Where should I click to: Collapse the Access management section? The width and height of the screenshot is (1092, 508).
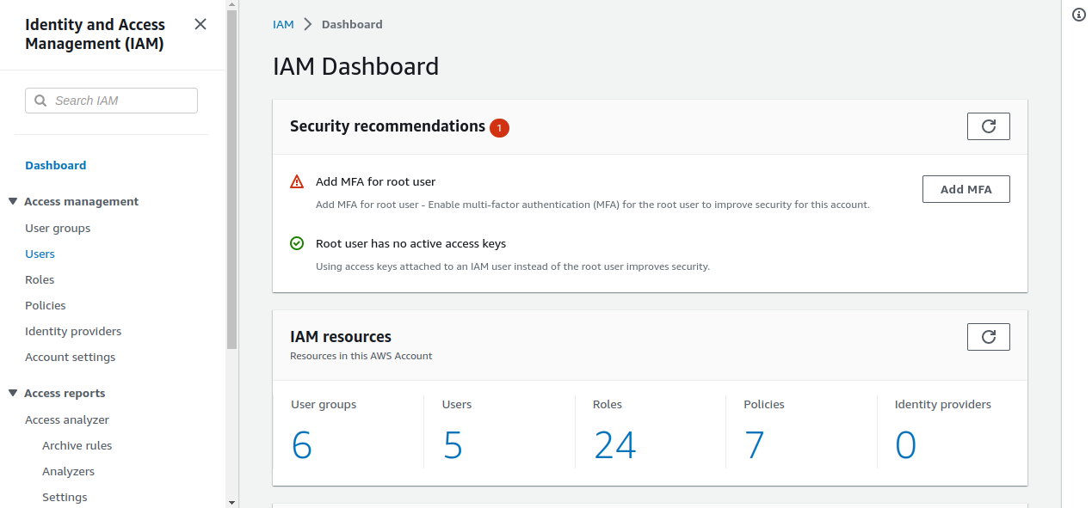(13, 201)
